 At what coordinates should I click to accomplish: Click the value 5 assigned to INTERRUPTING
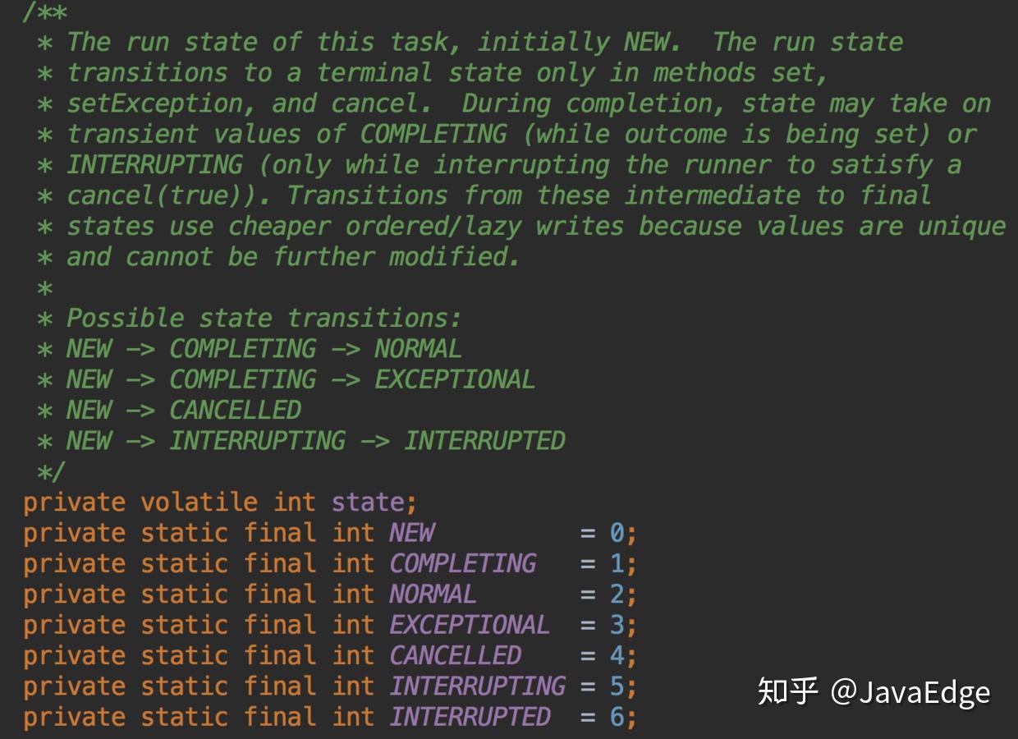[x=617, y=686]
